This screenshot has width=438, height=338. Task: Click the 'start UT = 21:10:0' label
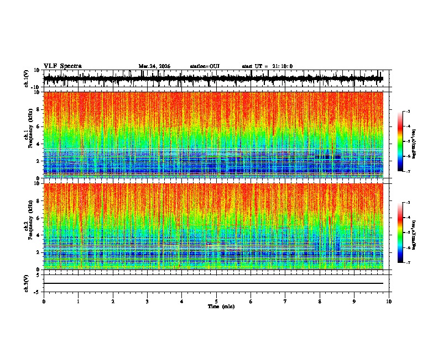pos(267,66)
